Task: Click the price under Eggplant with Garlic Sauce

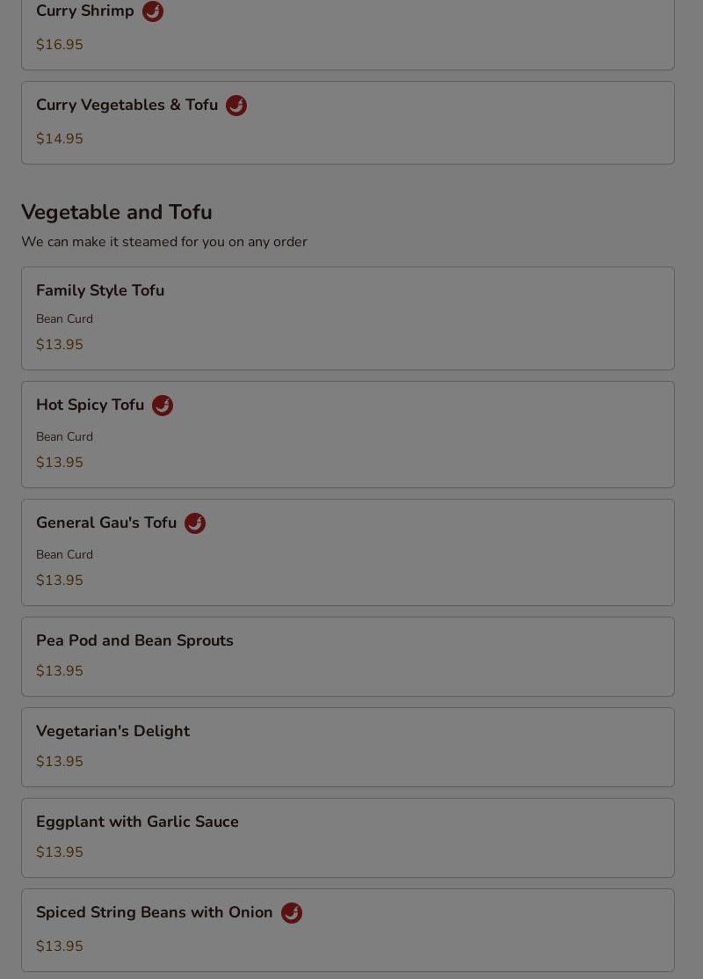Action: pos(60,852)
